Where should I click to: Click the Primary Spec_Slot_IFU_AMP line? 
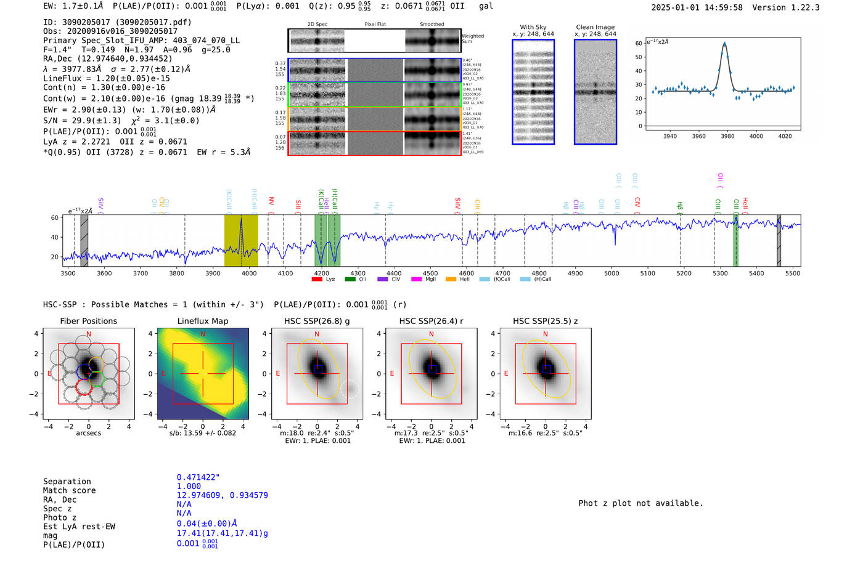click(x=142, y=41)
